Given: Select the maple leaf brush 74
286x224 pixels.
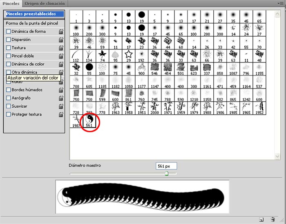Looking at the screenshot, I should 102,56.
